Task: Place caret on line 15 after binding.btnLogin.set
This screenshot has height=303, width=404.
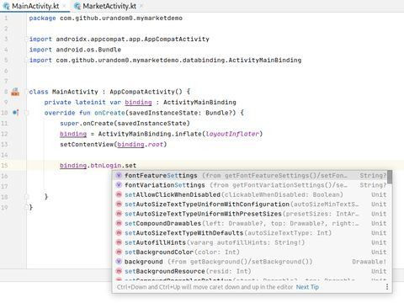Action: coord(136,166)
